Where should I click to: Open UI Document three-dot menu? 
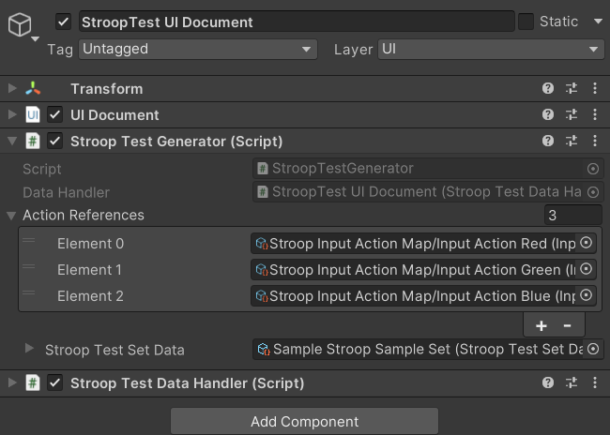coord(595,114)
